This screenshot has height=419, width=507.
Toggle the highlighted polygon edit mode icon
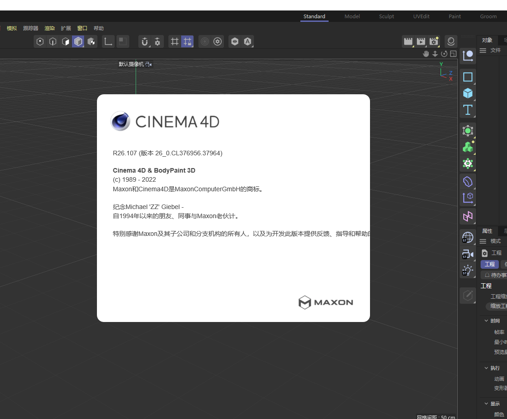(x=78, y=41)
